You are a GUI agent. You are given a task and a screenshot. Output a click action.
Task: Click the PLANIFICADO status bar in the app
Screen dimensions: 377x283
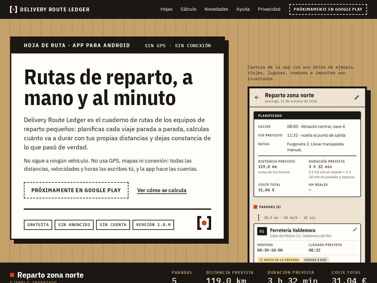[x=307, y=115]
